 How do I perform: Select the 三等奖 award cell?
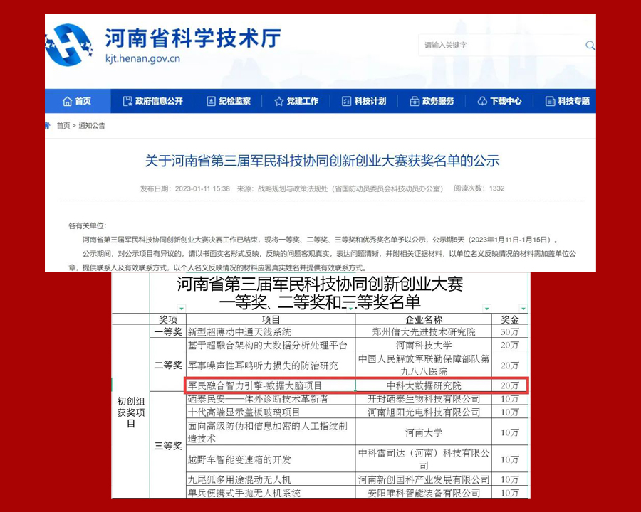[168, 445]
